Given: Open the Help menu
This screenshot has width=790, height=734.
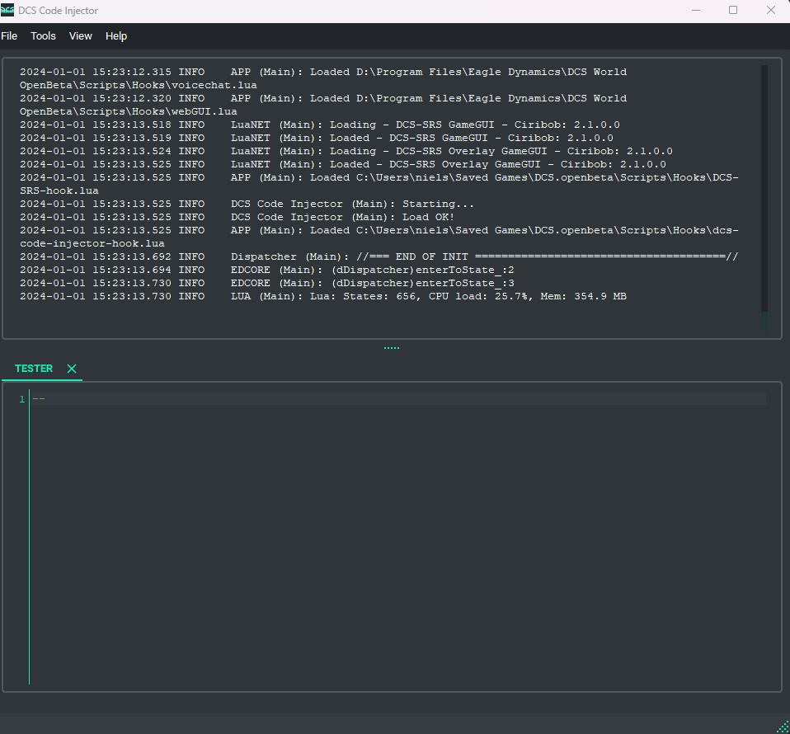Looking at the screenshot, I should point(115,35).
